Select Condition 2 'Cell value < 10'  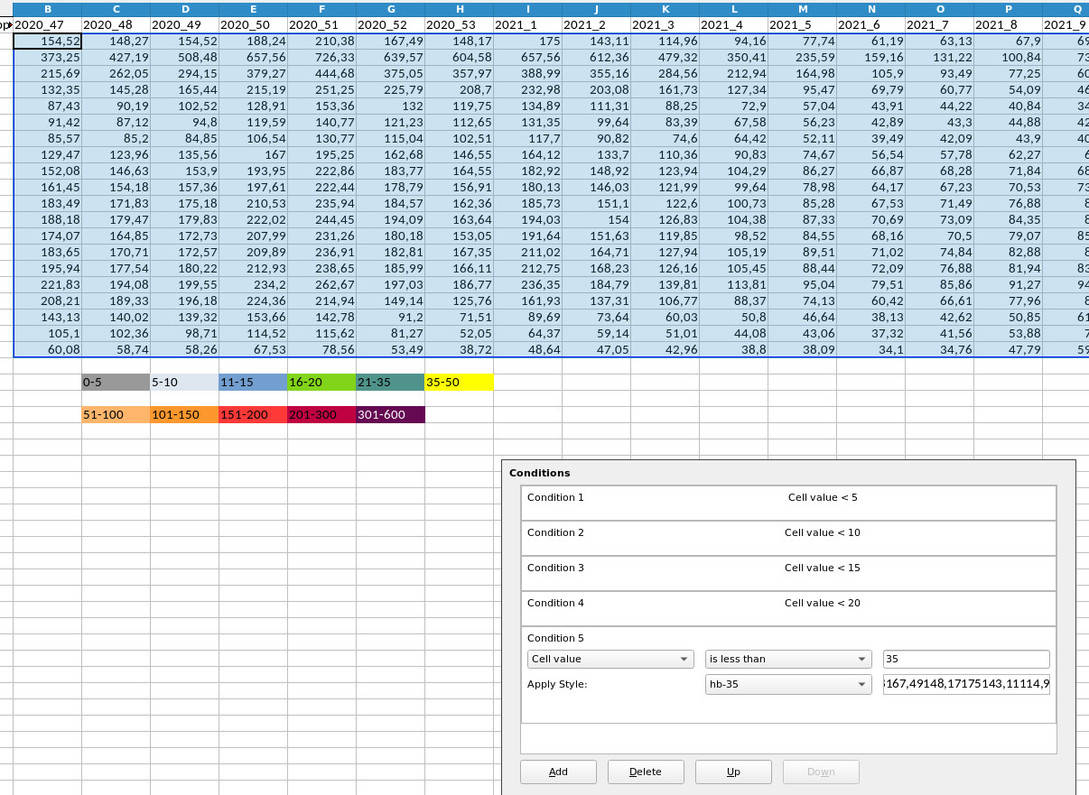[788, 538]
